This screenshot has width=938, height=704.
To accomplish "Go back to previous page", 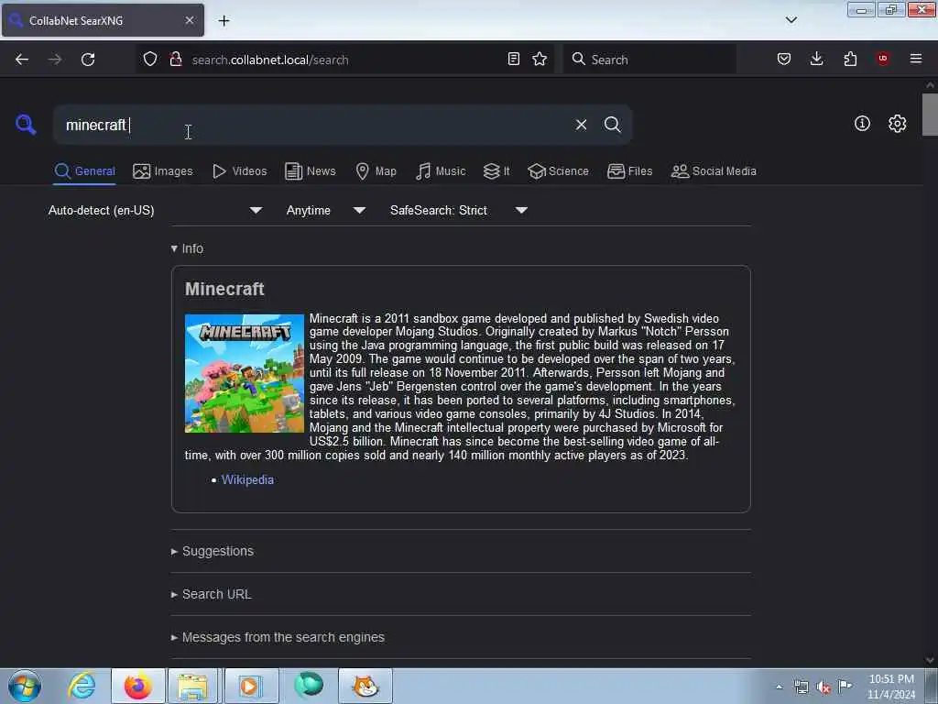I will [x=22, y=60].
